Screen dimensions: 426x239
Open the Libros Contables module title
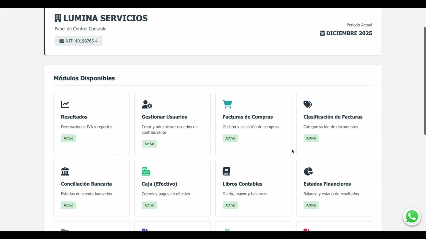point(242,184)
